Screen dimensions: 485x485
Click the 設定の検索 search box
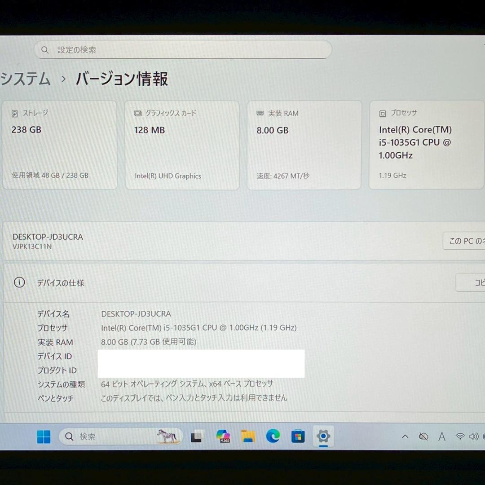click(182, 50)
